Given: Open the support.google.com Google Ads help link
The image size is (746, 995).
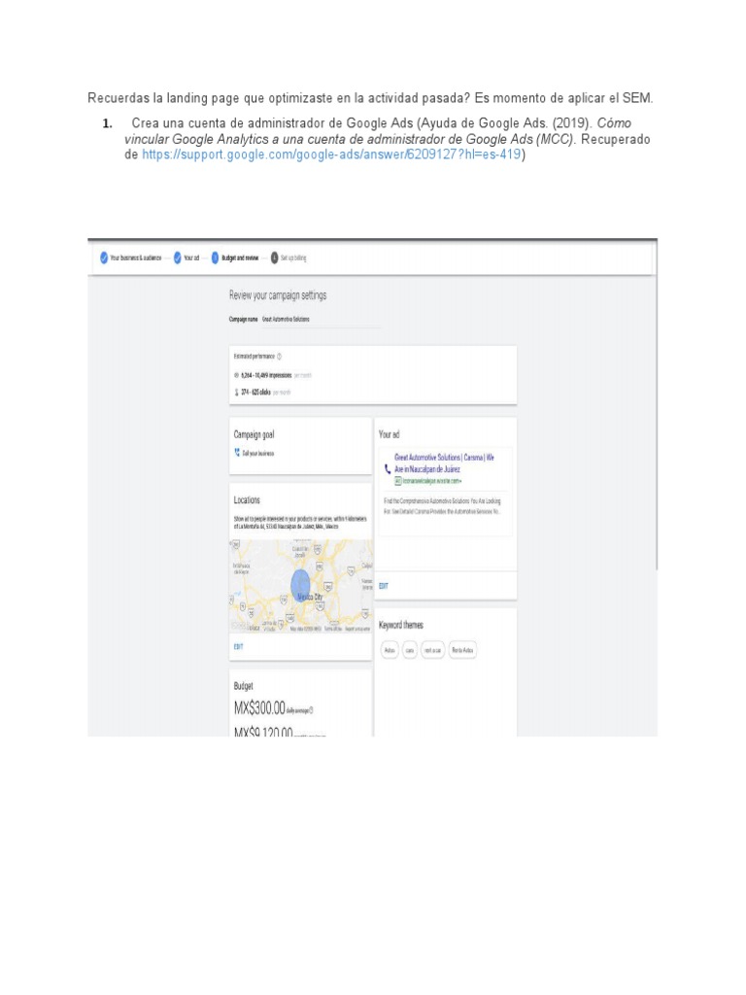Looking at the screenshot, I should pyautogui.click(x=331, y=154).
